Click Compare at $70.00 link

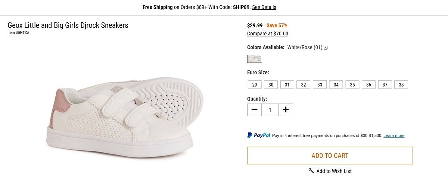tap(268, 34)
